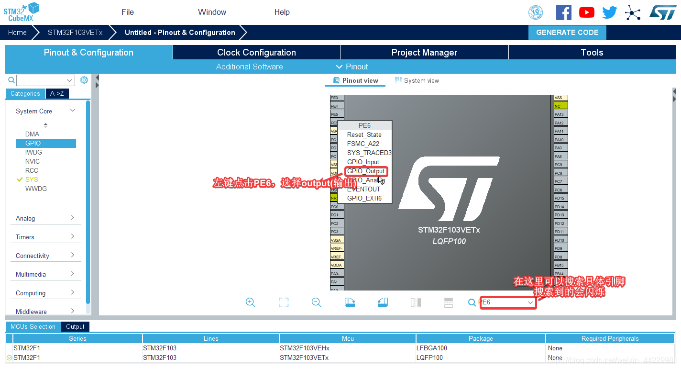This screenshot has height=369, width=681.
Task: Open the category search combo box
Action: pos(46,80)
